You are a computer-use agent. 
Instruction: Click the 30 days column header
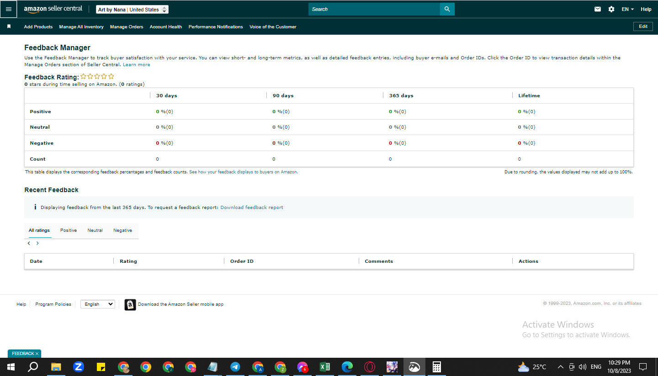point(167,96)
